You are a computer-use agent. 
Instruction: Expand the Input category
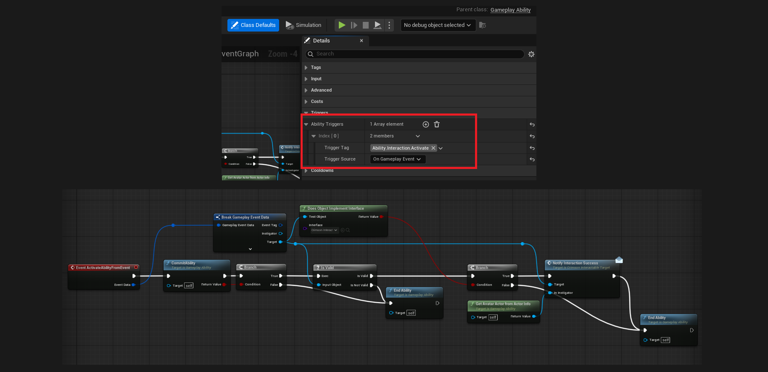[x=306, y=79]
